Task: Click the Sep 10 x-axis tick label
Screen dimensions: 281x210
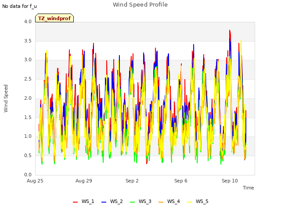Action: (230, 181)
